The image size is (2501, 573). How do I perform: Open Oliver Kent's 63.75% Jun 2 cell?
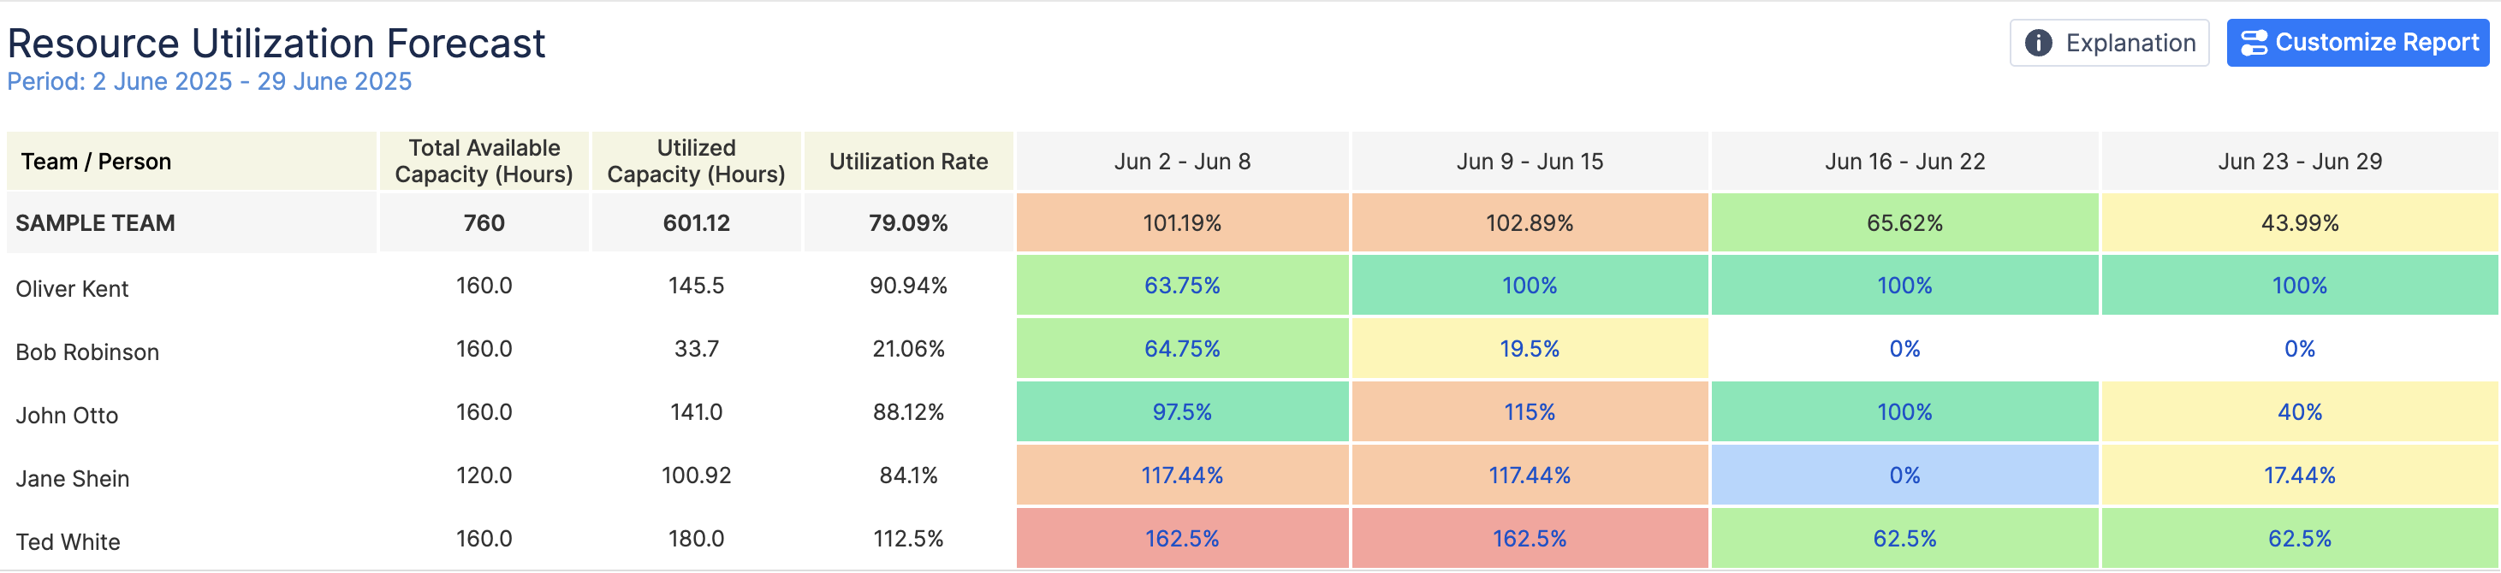point(1181,286)
